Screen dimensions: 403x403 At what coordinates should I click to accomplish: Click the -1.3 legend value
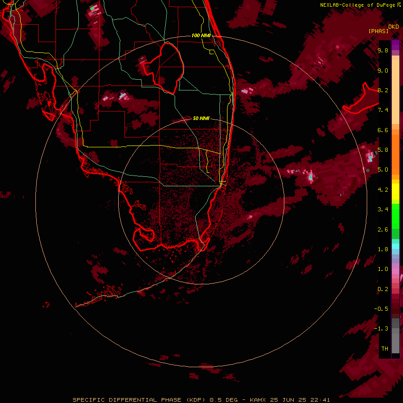click(x=381, y=329)
